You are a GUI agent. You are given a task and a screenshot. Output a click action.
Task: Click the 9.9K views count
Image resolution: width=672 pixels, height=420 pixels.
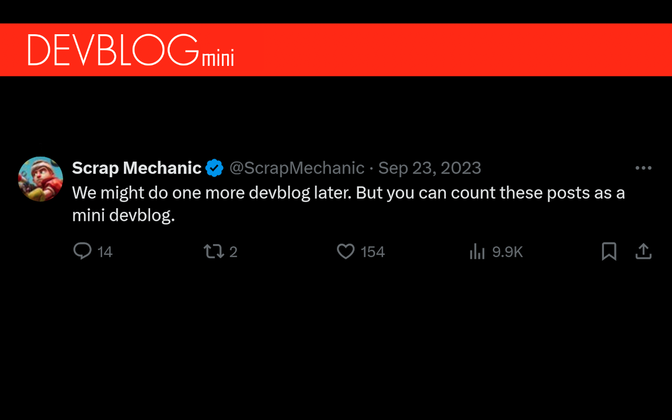click(507, 252)
